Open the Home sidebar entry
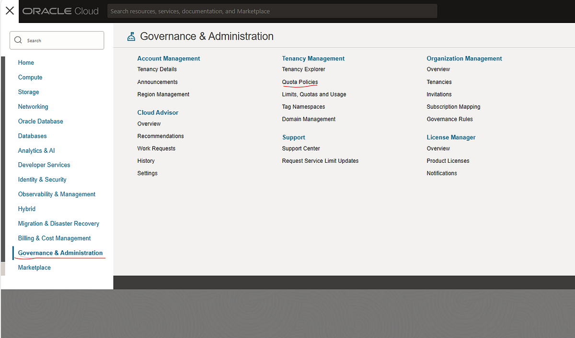The image size is (575, 338). click(26, 62)
